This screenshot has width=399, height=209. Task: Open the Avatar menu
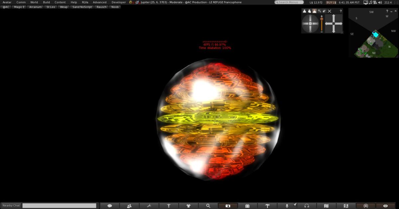(7, 2)
